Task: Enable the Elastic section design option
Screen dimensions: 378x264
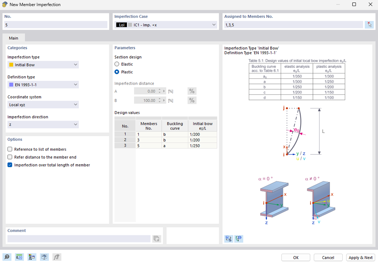Action: [x=117, y=64]
